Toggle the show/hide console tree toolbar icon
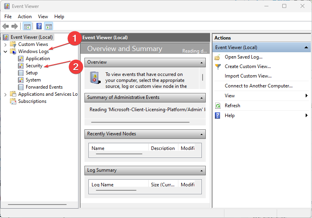The width and height of the screenshot is (312, 218). coord(27,26)
